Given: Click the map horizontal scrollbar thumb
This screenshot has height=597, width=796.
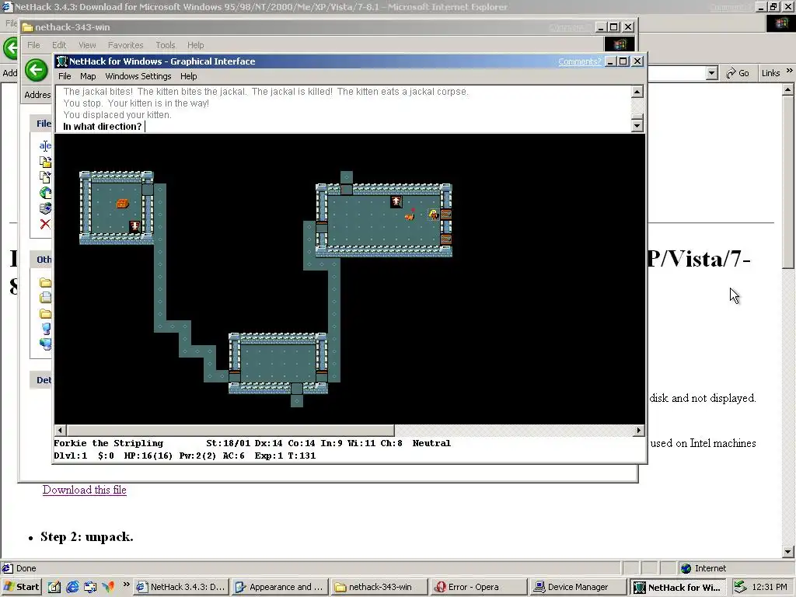Looking at the screenshot, I should 230,431.
